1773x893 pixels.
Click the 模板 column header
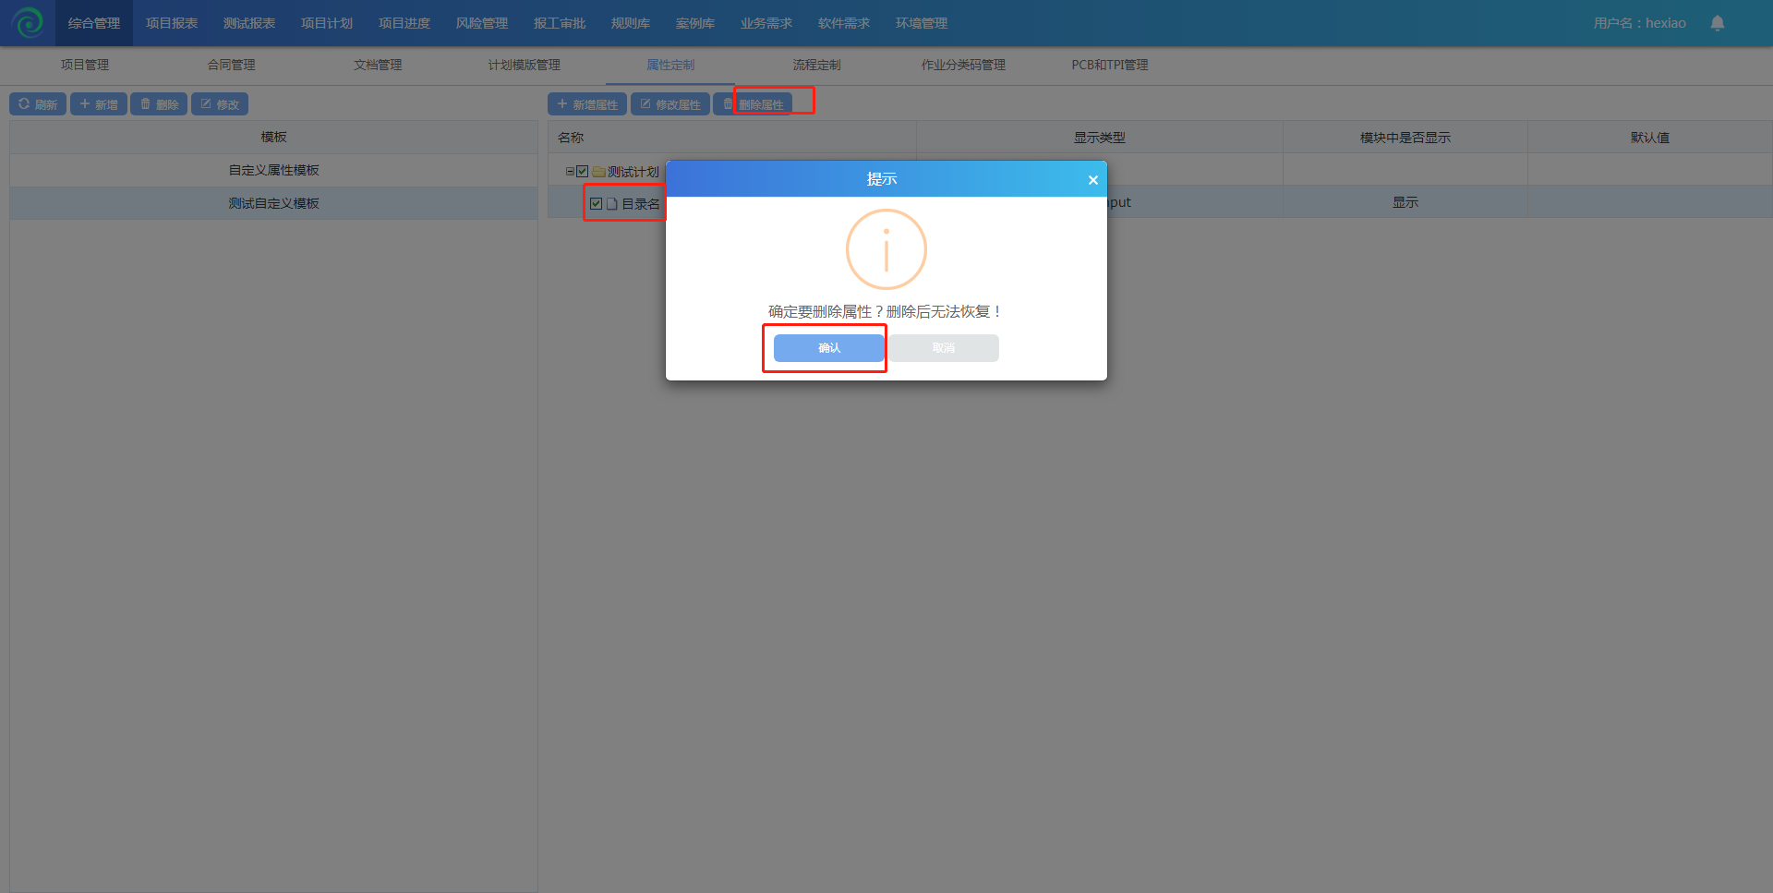tap(273, 137)
